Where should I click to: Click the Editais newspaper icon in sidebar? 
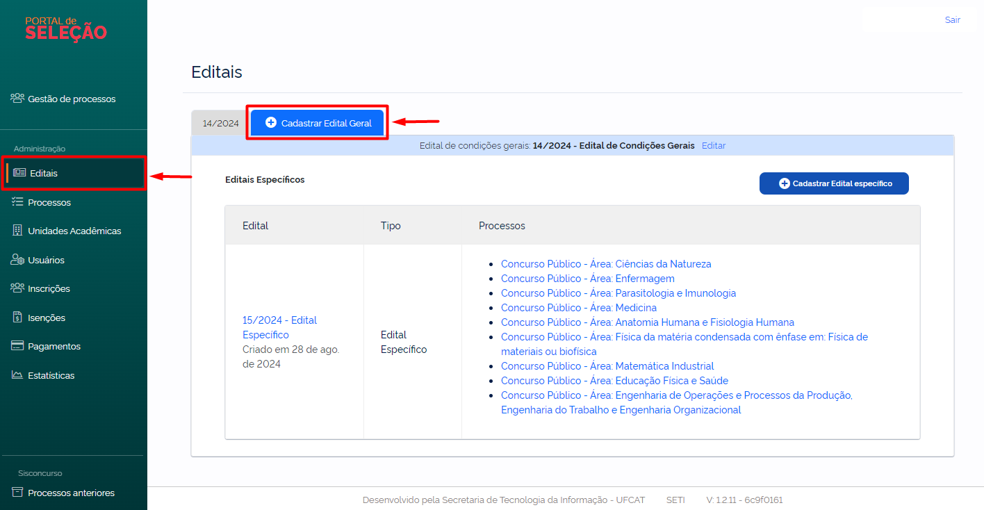pos(19,173)
